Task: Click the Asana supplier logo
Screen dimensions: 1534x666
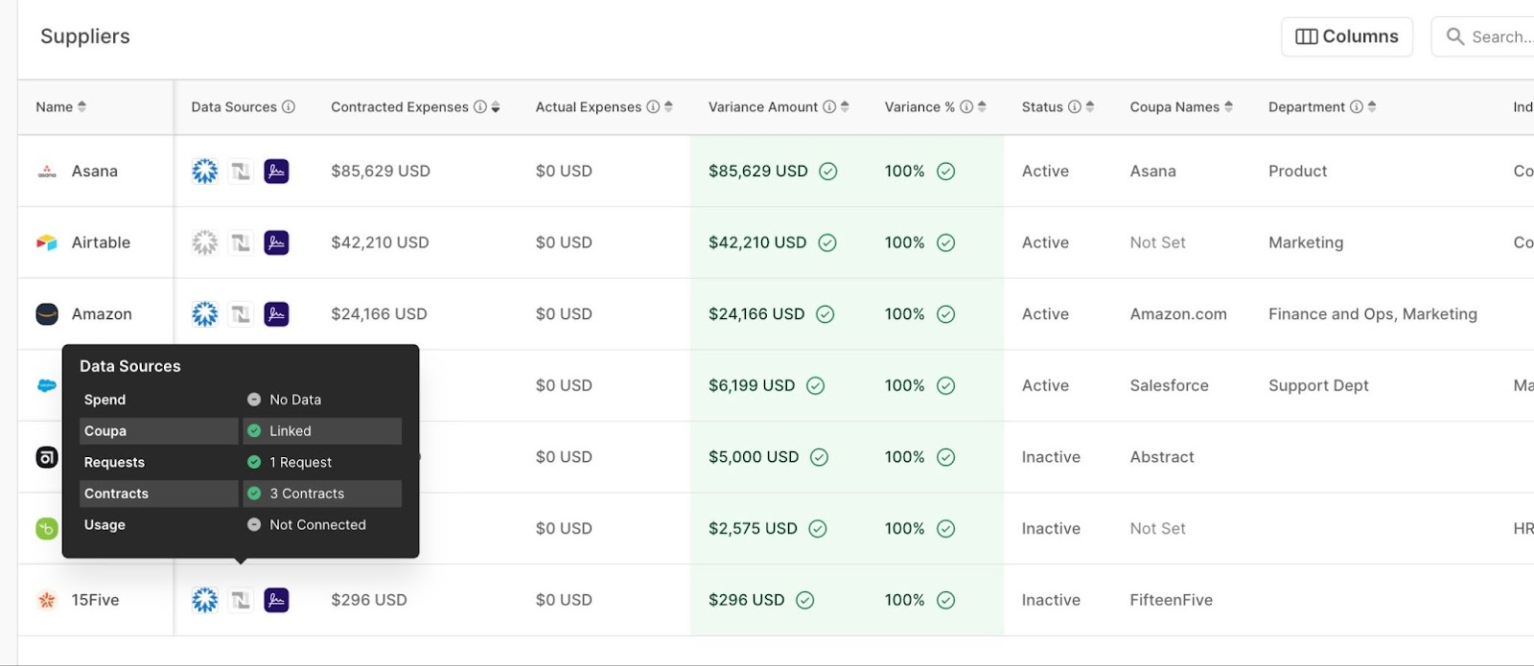Action: (x=47, y=172)
